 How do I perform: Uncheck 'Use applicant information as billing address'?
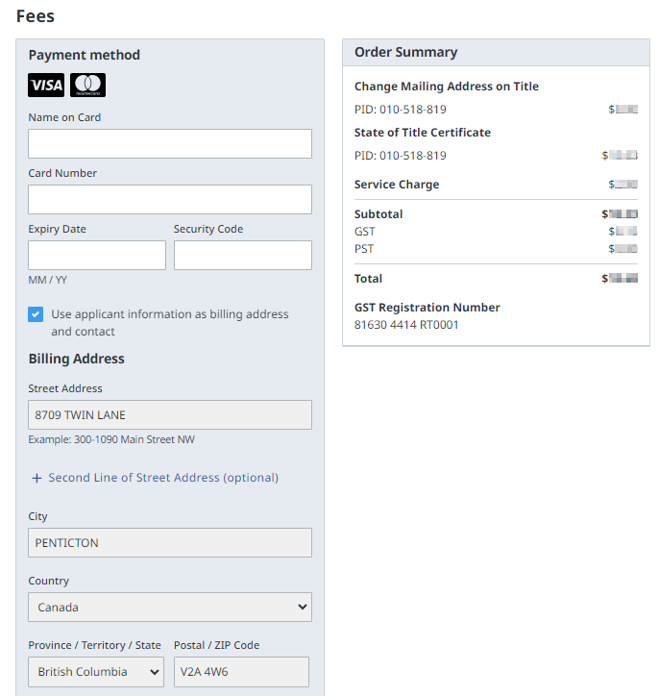pos(36,314)
